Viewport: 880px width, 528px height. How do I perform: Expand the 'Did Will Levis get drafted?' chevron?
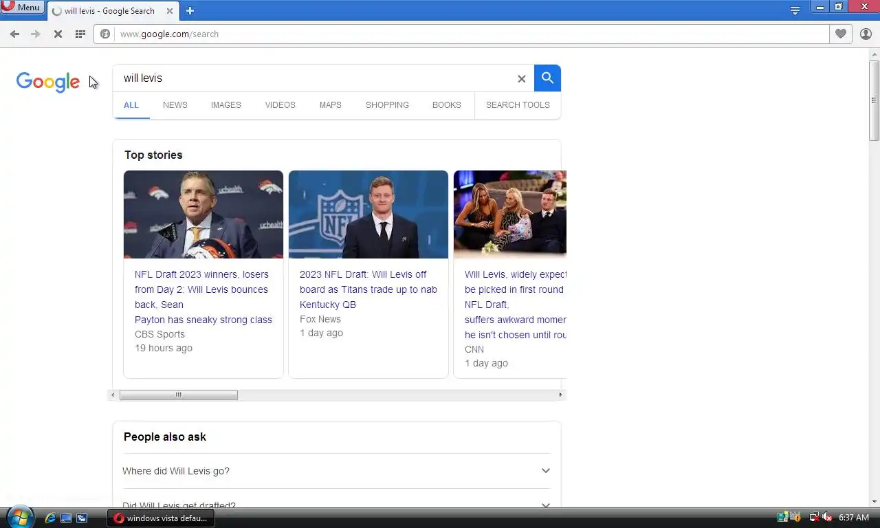pos(545,505)
